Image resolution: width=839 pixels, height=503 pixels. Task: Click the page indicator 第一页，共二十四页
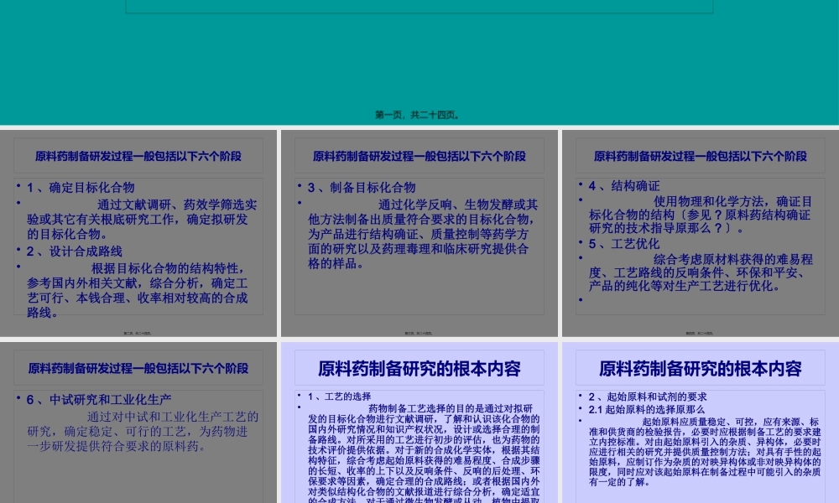pos(419,115)
